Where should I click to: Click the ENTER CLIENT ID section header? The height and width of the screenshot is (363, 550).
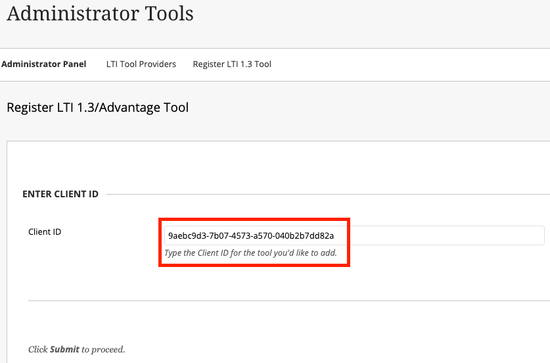60,194
